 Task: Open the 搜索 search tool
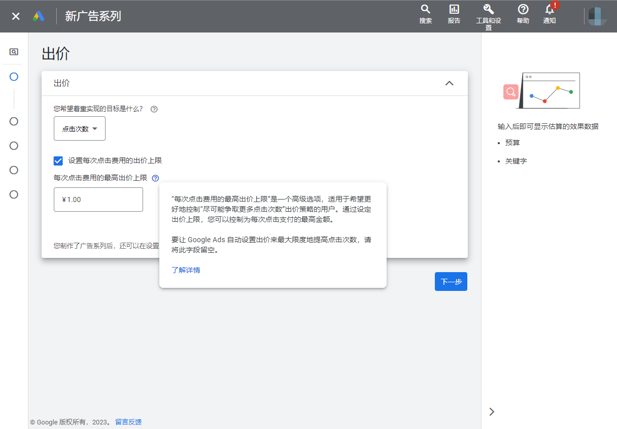tap(426, 14)
